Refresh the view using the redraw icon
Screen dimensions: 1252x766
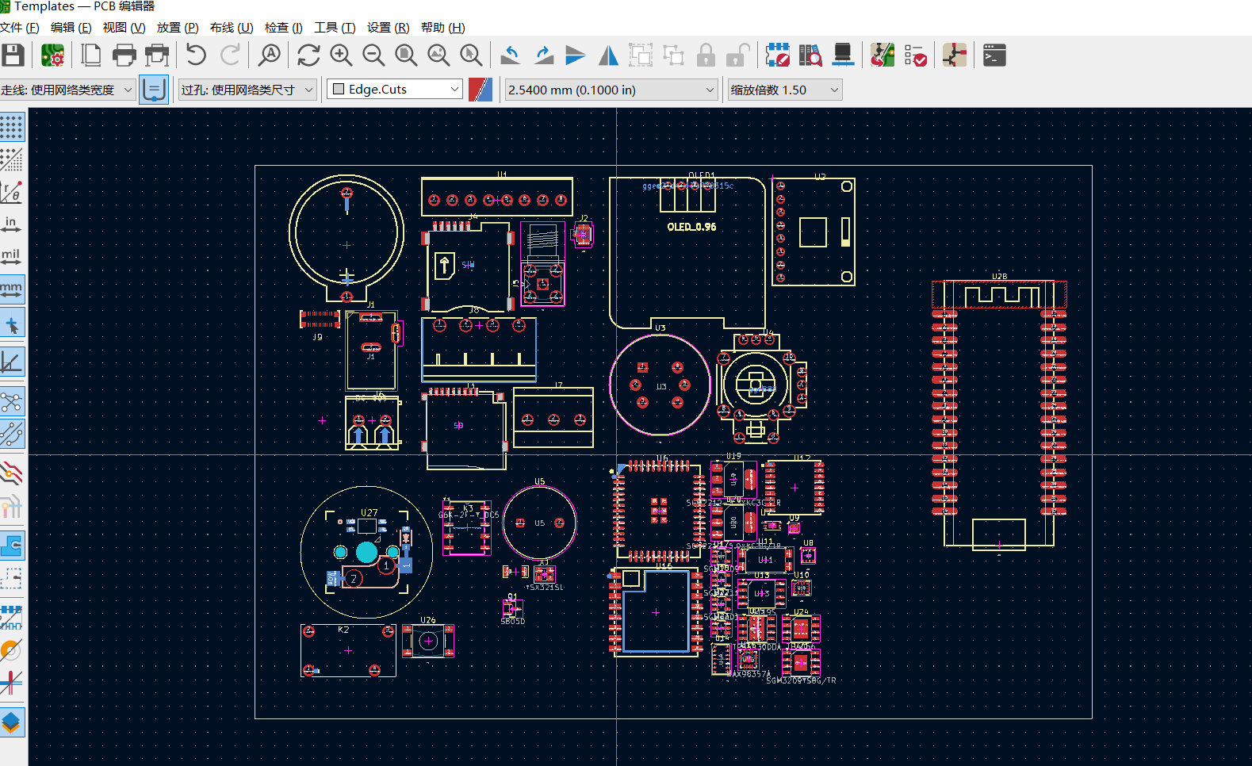click(x=308, y=56)
